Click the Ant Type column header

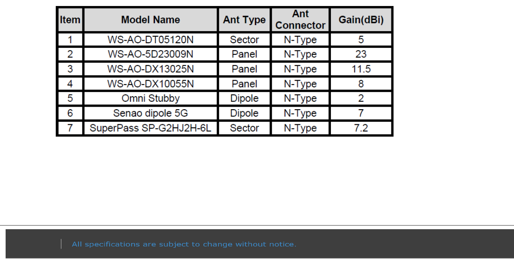click(x=244, y=20)
